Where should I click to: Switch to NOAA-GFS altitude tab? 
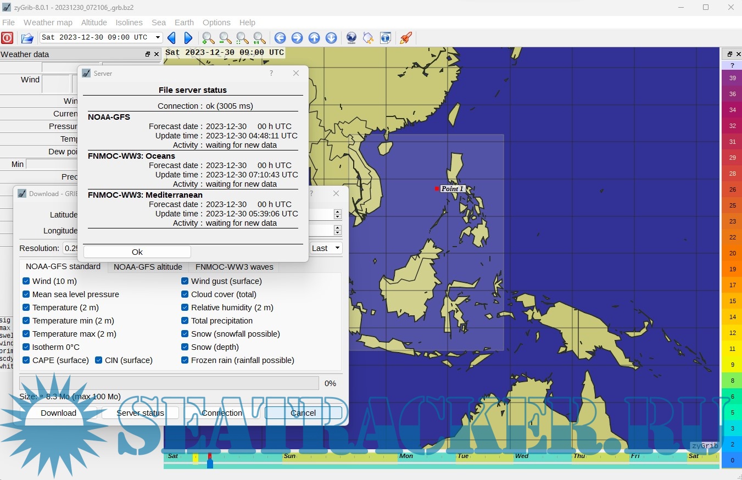click(148, 267)
